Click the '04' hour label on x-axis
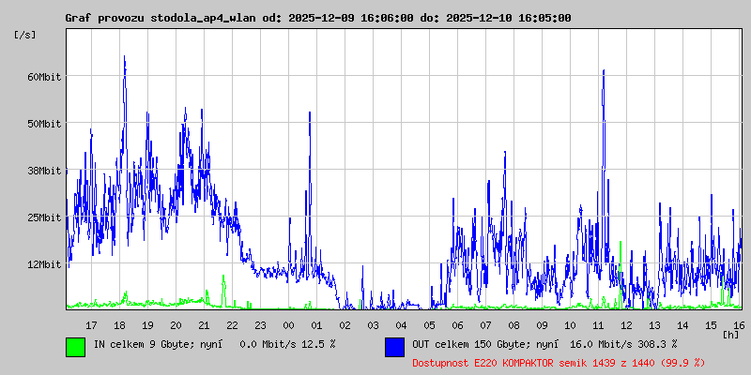 click(x=402, y=325)
